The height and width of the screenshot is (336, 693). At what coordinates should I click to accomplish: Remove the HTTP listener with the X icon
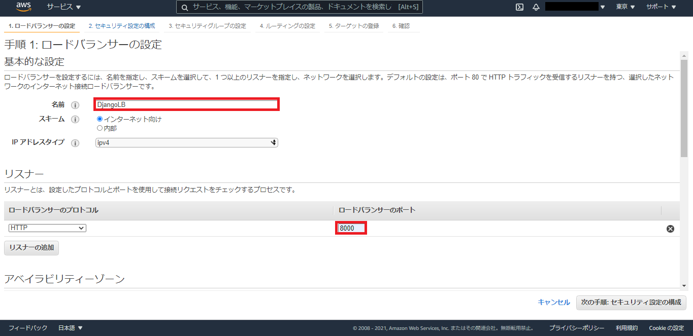coord(670,229)
